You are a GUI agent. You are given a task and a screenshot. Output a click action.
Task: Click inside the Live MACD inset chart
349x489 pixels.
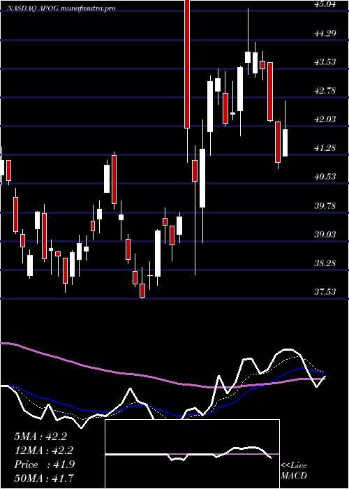tap(192, 454)
